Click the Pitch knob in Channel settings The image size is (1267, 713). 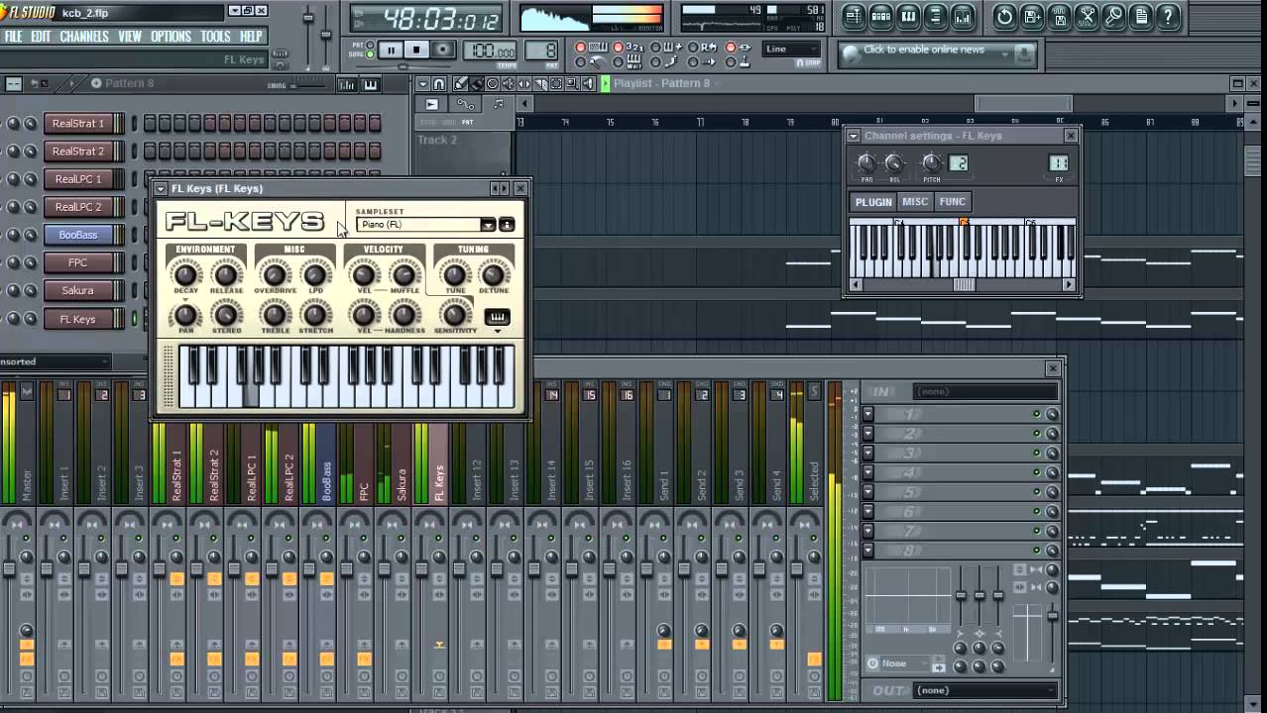click(931, 162)
